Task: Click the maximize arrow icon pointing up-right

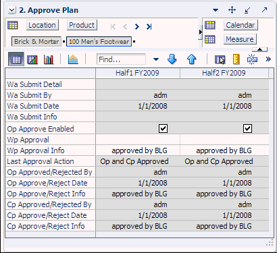Action: click(264, 10)
